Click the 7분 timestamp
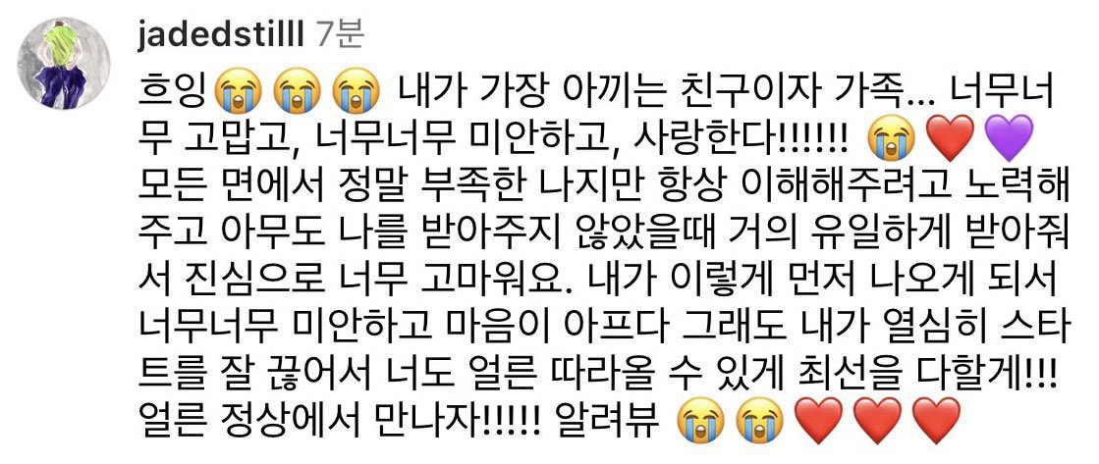 [x=339, y=36]
